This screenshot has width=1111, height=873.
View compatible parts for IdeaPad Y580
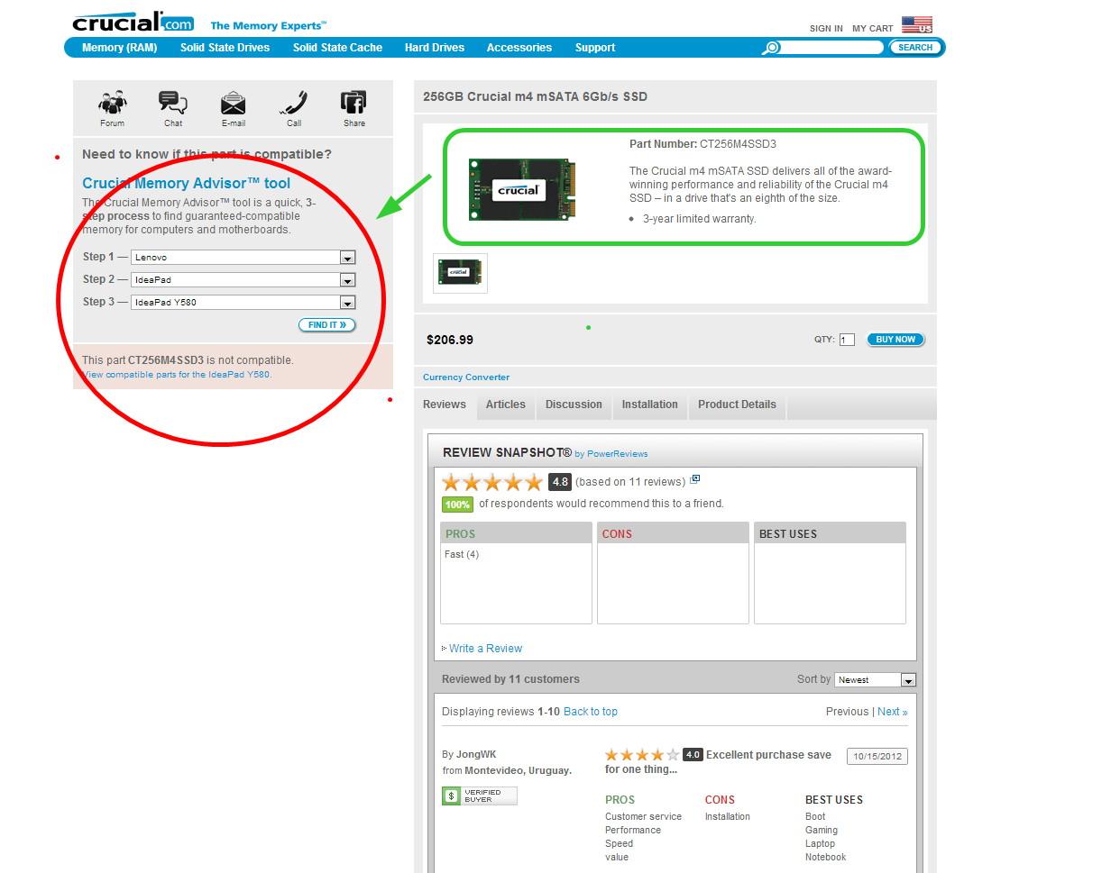click(176, 374)
